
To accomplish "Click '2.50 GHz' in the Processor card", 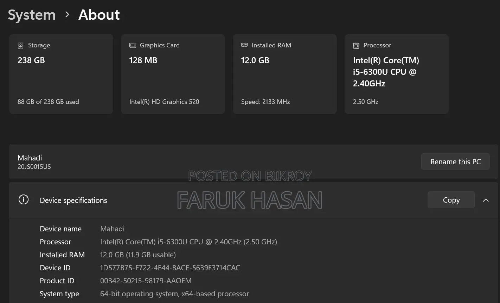I will tap(366, 102).
